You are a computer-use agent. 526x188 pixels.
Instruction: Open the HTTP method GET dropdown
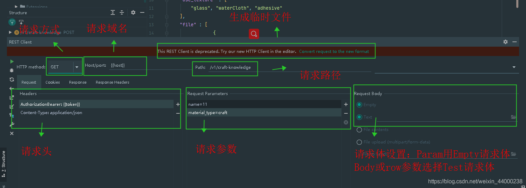click(x=77, y=67)
